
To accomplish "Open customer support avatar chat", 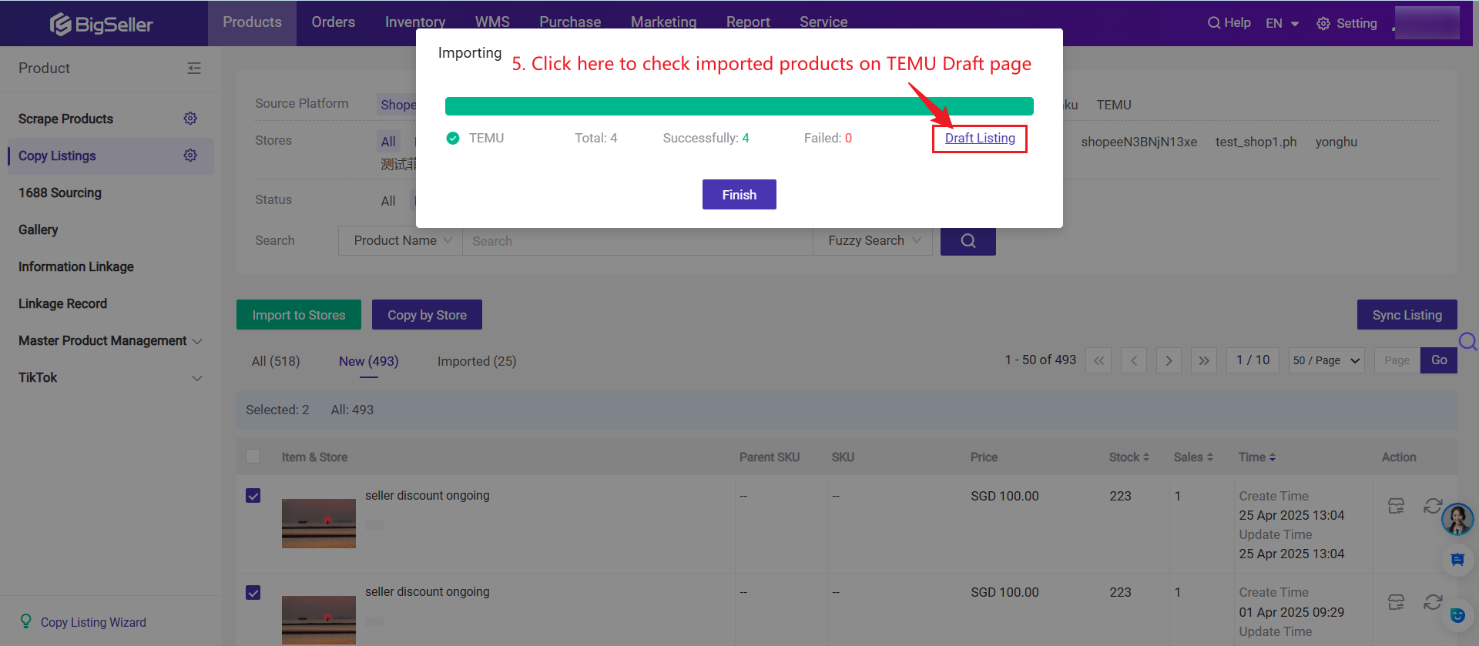I will 1457,520.
